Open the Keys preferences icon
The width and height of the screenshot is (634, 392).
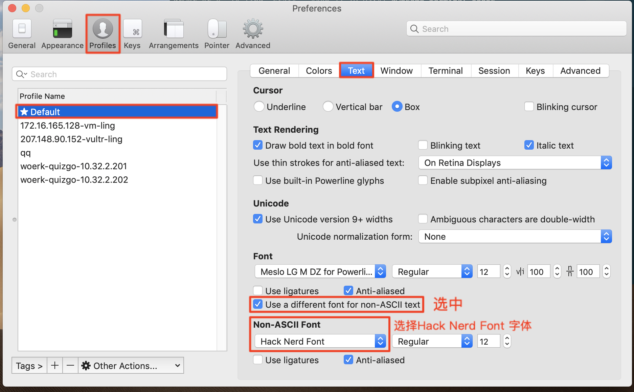[132, 29]
